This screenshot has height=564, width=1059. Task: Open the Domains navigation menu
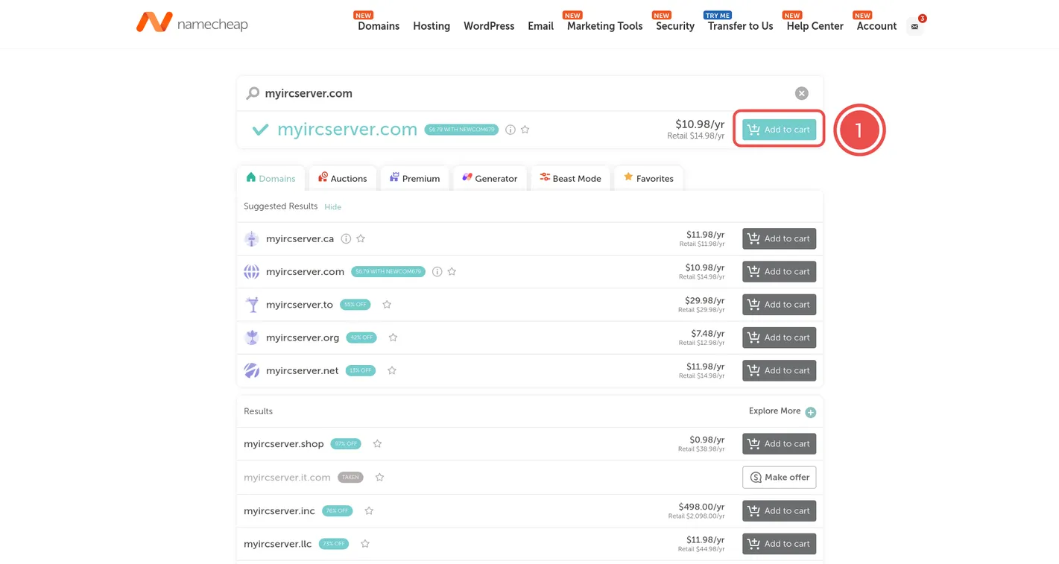pyautogui.click(x=378, y=26)
